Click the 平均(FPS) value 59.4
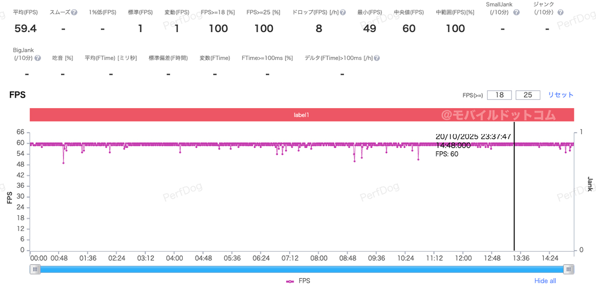Image resolution: width=596 pixels, height=288 pixels. (x=25, y=29)
